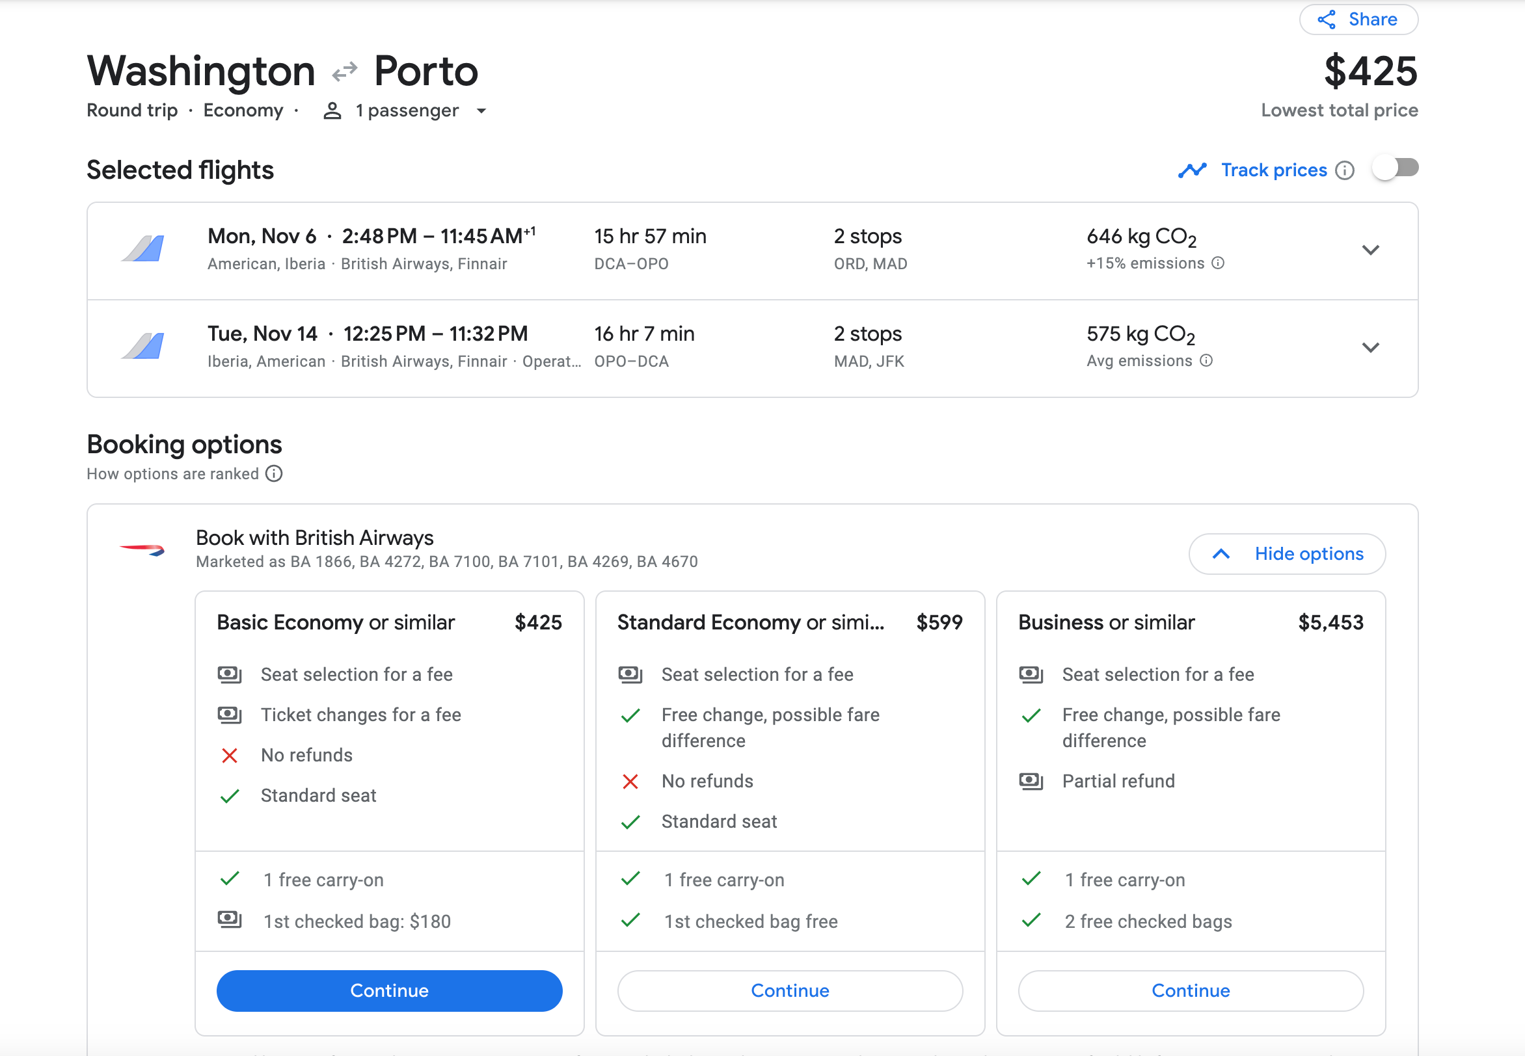Image resolution: width=1525 pixels, height=1056 pixels.
Task: Click the airline logo for Nov 14 flight
Action: pos(143,346)
